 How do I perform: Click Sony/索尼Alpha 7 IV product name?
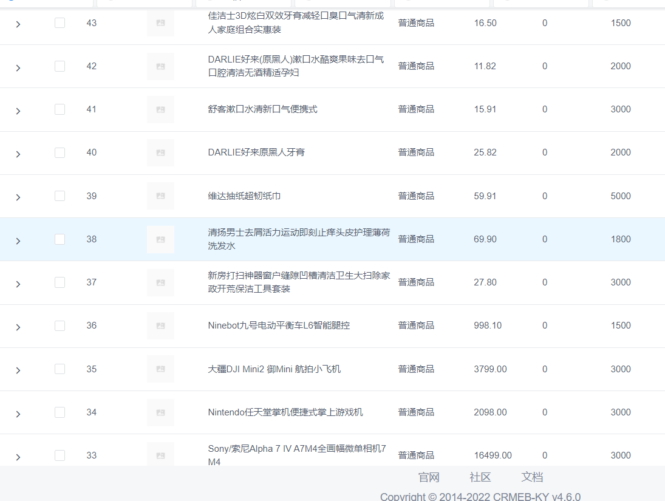297,455
